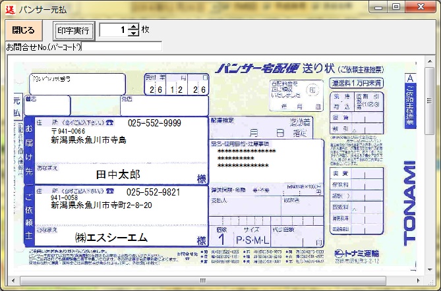The width and height of the screenshot is (441, 291).
Task: Click sender address 新潟県糸魚川市寺町2-8-20
Action: (102, 205)
